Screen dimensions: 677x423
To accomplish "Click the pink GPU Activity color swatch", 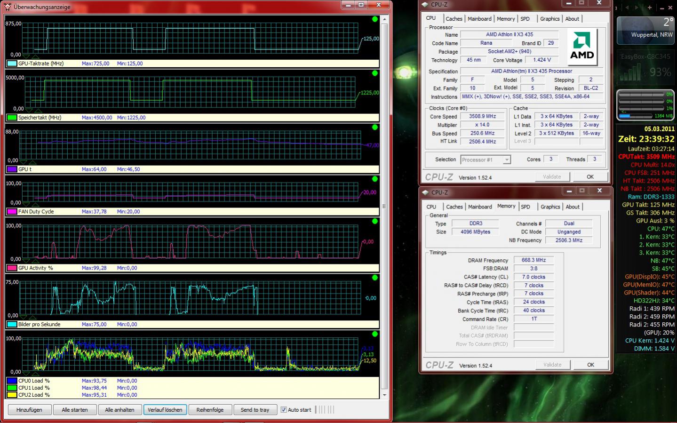I will click(12, 268).
